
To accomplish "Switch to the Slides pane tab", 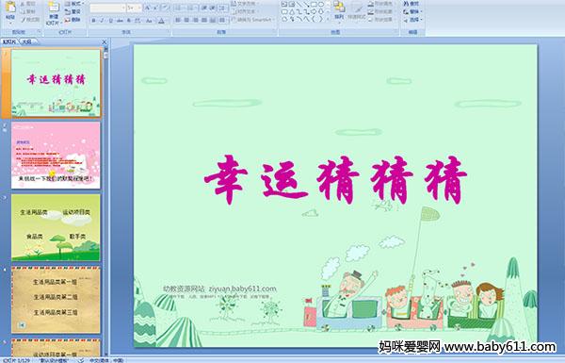I will [9, 41].
